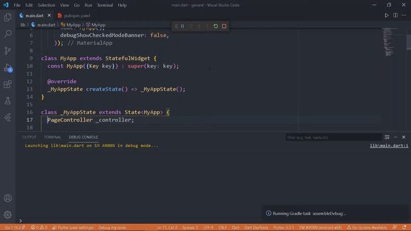Open Dart DevTools from status bar

coord(256,228)
